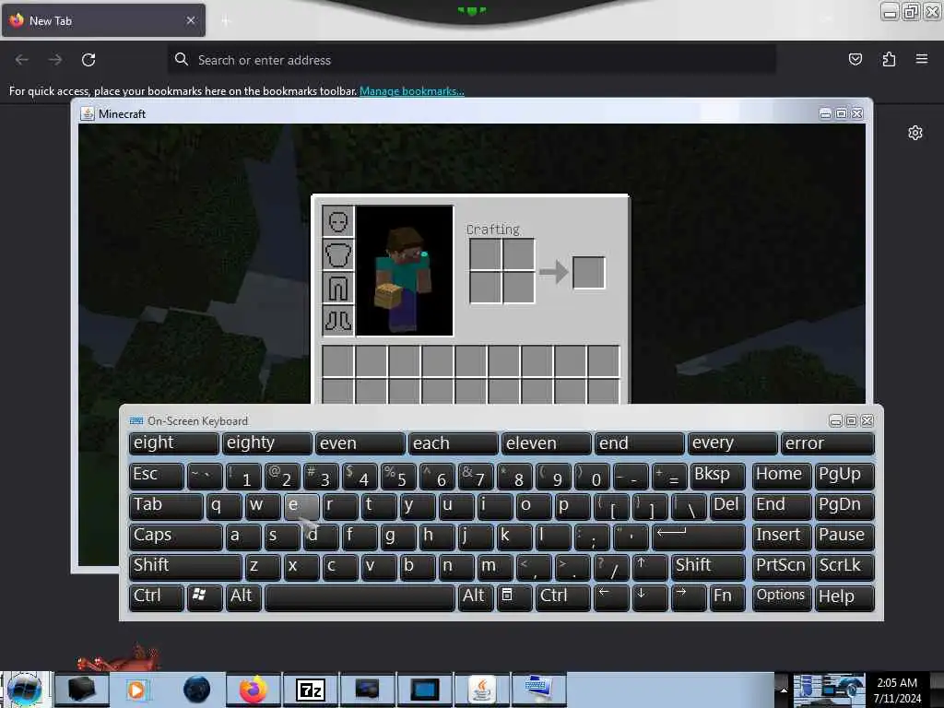Toggle the ScrLk key
Viewport: 944px width, 708px height.
(x=844, y=567)
